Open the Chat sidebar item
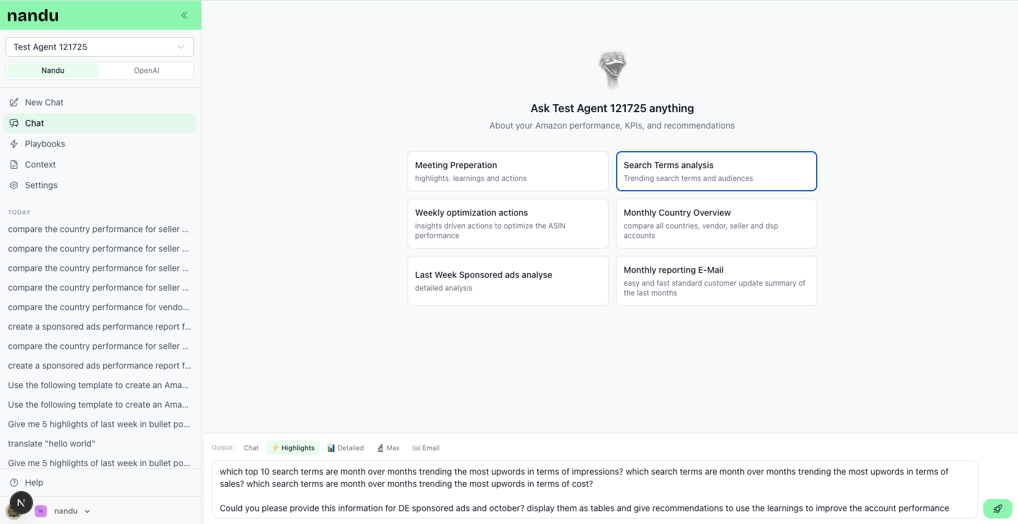Image resolution: width=1018 pixels, height=524 pixels. 35,123
